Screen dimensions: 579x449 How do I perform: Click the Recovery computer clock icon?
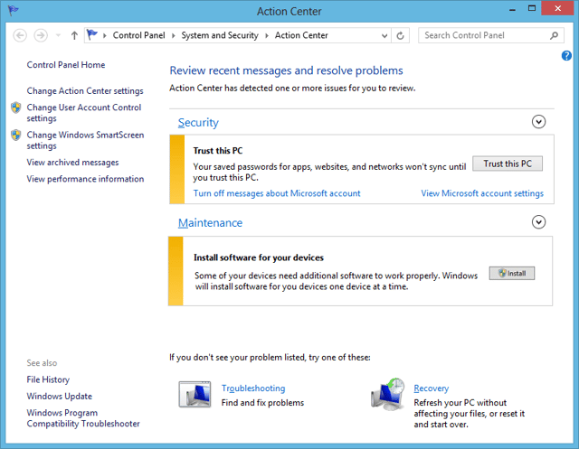(387, 395)
